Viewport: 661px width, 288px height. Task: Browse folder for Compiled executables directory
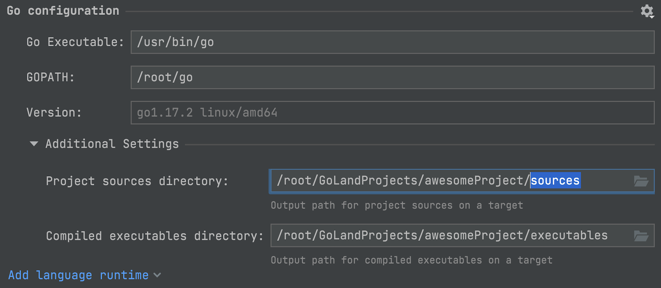tap(641, 236)
